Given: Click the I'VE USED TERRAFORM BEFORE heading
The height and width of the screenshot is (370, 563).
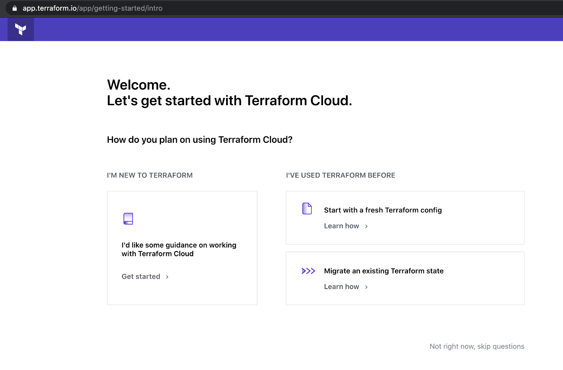Looking at the screenshot, I should (340, 175).
